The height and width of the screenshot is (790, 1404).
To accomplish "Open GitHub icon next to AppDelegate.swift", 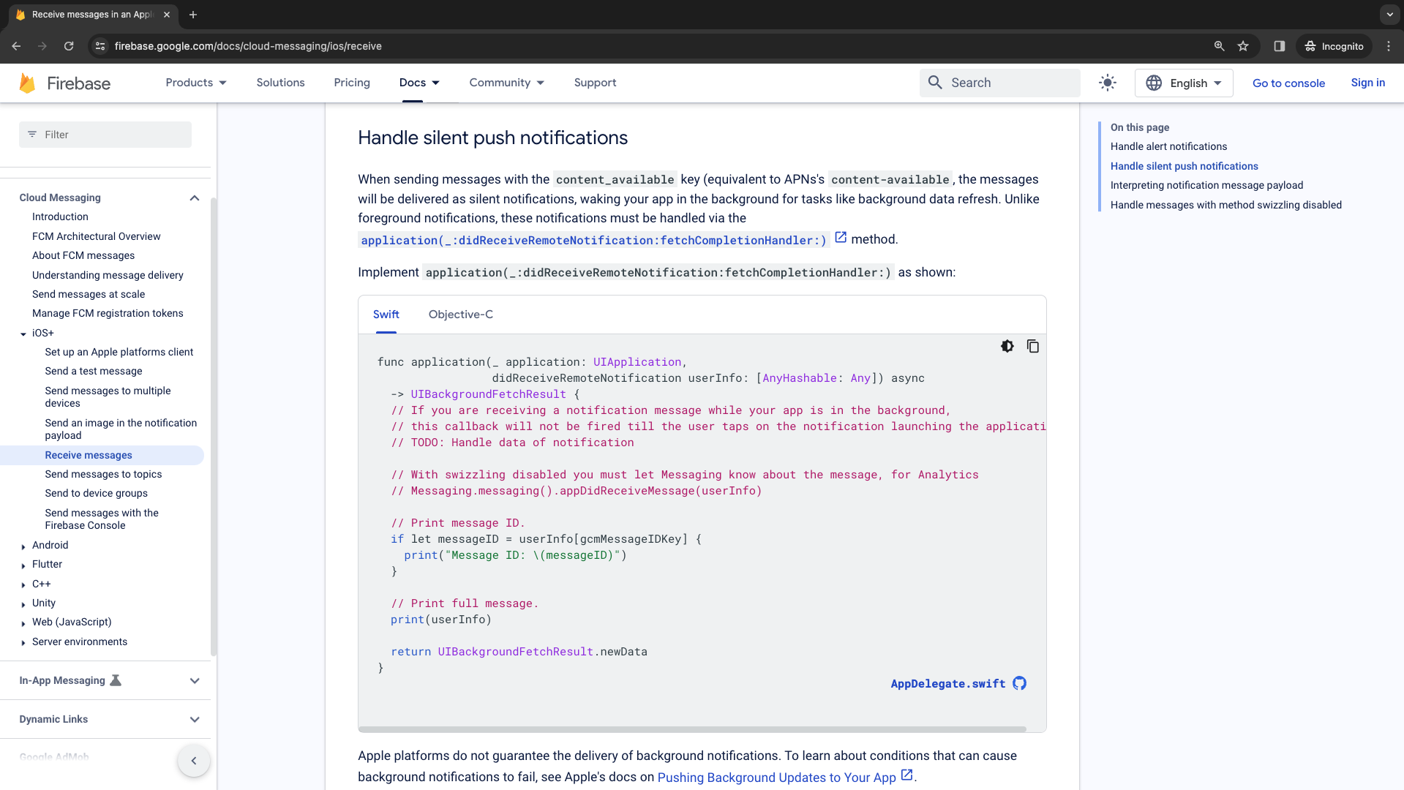I will 1019,683.
